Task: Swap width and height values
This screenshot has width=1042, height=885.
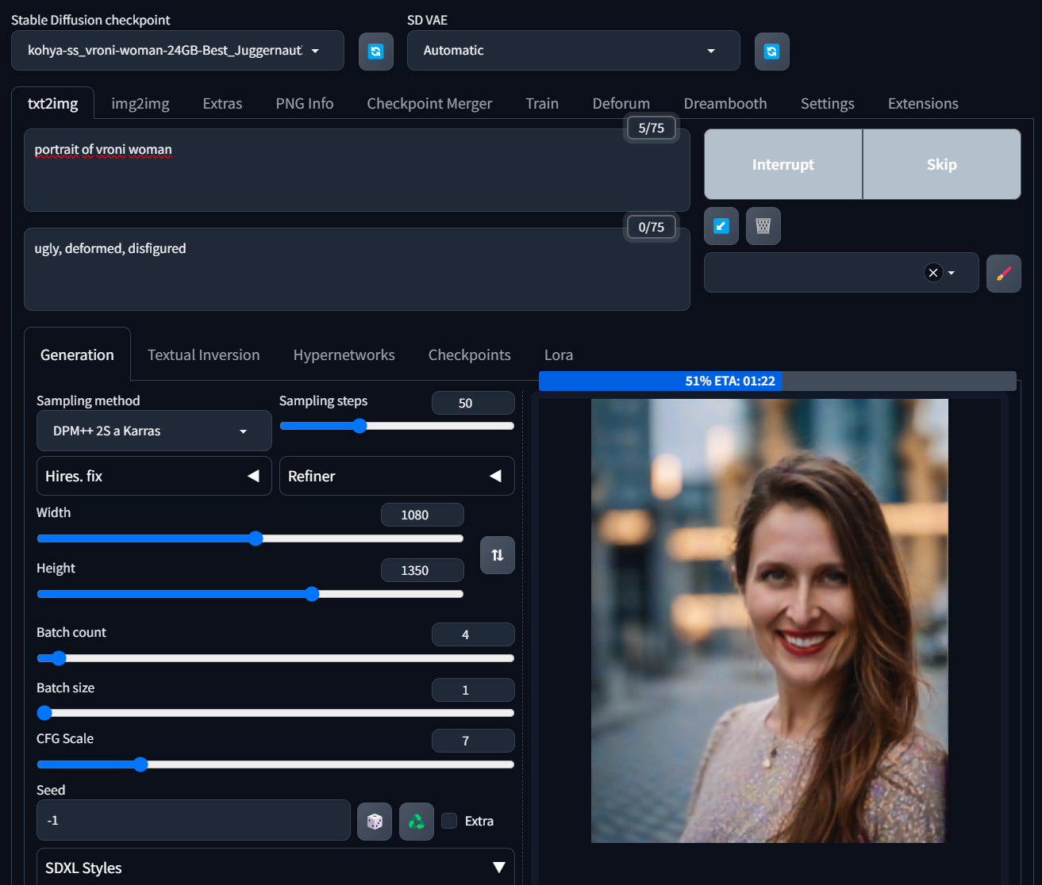Action: click(x=497, y=555)
